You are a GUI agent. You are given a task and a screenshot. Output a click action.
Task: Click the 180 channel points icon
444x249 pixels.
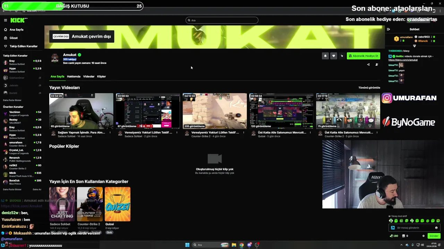click(x=394, y=236)
